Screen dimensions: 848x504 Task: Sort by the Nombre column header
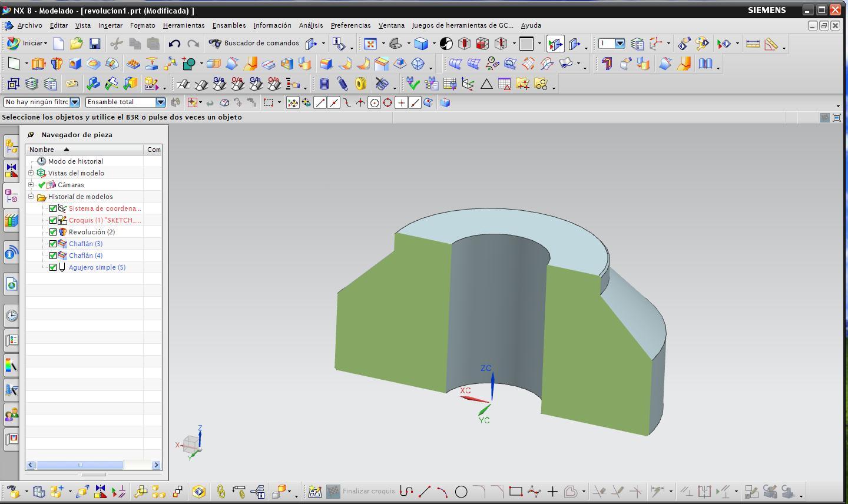pyautogui.click(x=84, y=150)
